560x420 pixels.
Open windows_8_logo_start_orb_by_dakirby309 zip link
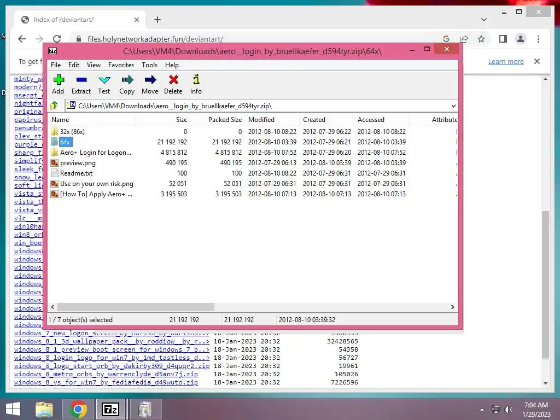(x=112, y=366)
